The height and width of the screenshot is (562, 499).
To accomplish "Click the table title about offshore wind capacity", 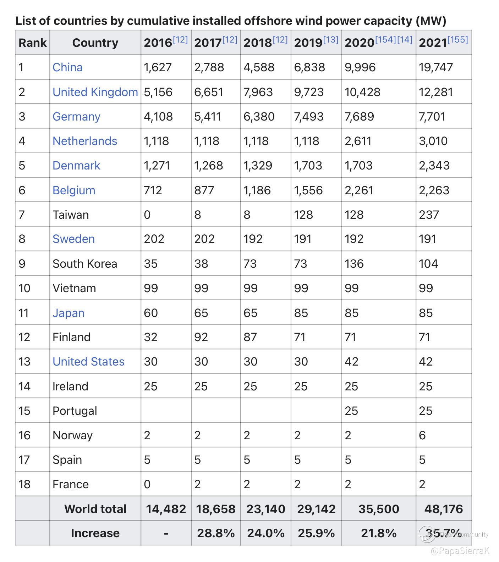I will 231,21.
